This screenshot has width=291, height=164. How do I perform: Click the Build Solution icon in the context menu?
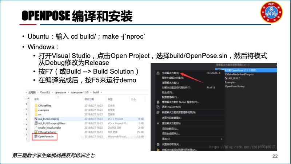(158, 73)
